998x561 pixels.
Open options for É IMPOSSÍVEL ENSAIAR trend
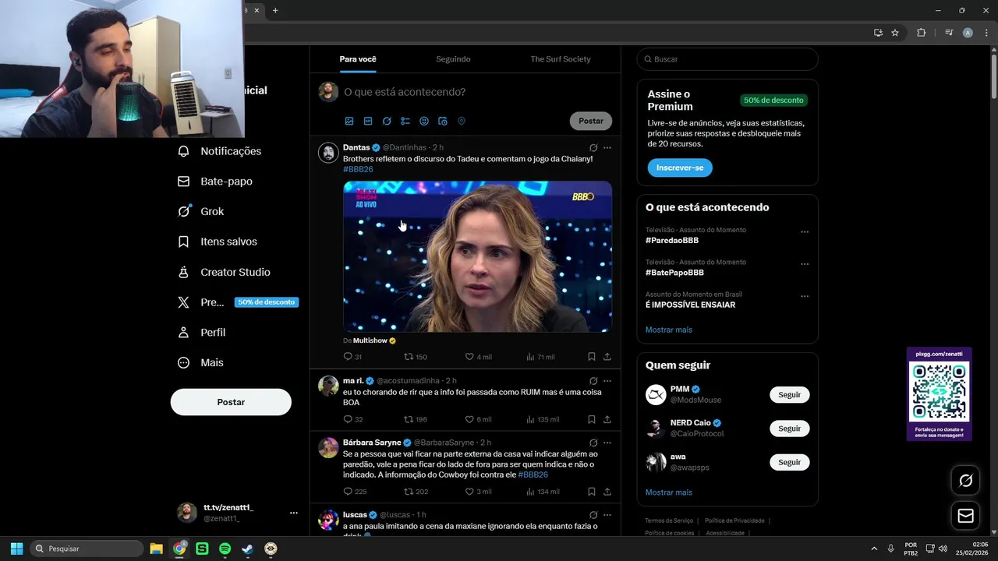coord(805,297)
